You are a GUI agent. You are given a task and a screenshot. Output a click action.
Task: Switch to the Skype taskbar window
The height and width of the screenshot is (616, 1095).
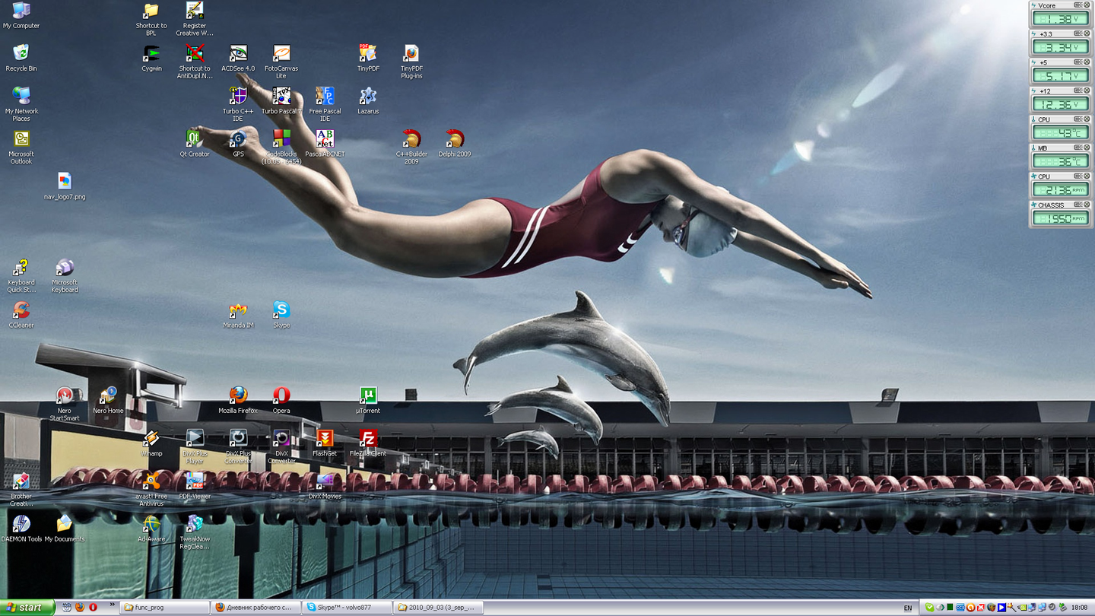coord(346,608)
